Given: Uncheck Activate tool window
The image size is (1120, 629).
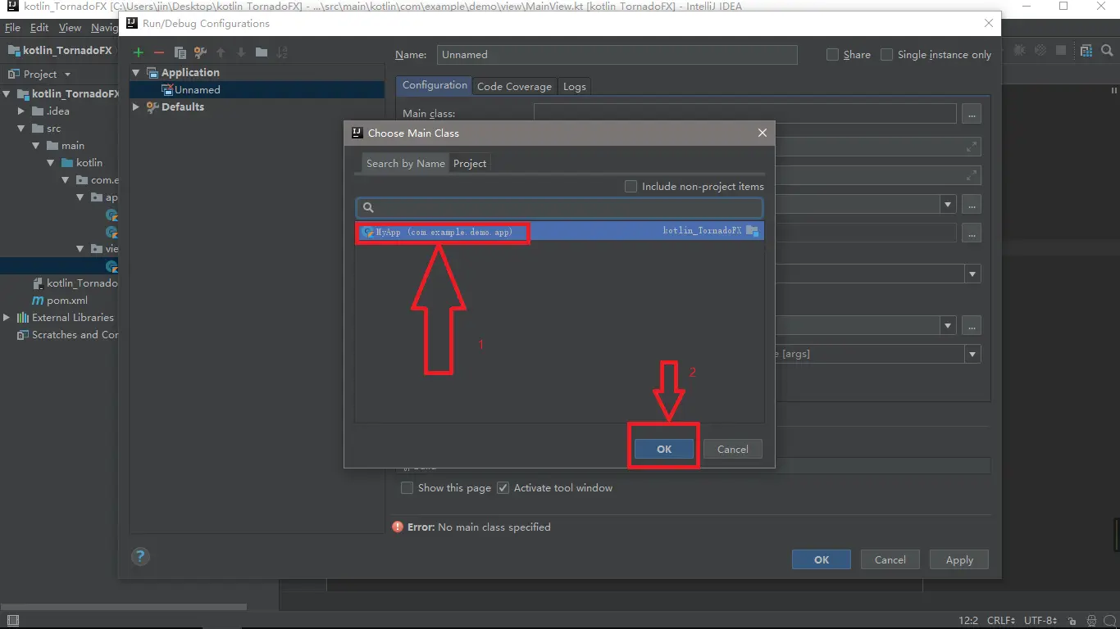Looking at the screenshot, I should [503, 488].
